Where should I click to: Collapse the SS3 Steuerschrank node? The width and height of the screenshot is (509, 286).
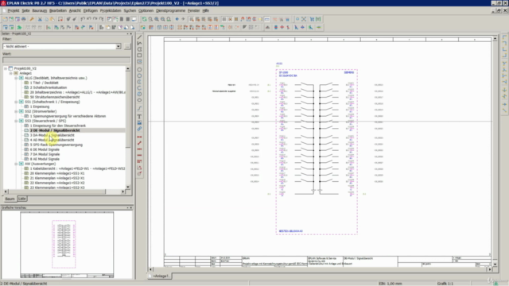point(16,121)
